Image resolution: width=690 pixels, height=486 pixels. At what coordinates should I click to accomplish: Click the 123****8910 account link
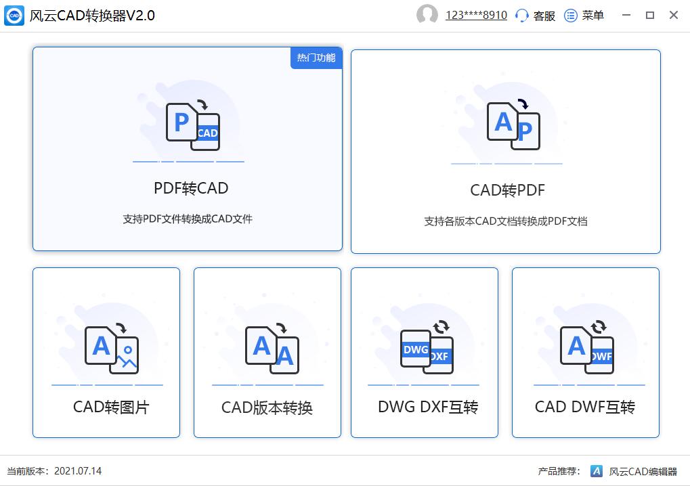coord(475,14)
